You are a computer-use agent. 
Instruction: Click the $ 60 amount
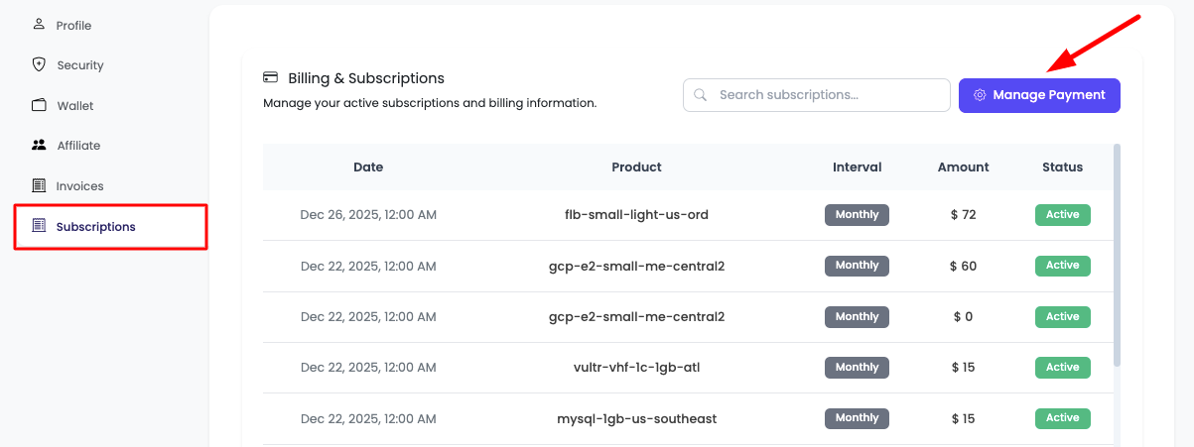tap(963, 266)
